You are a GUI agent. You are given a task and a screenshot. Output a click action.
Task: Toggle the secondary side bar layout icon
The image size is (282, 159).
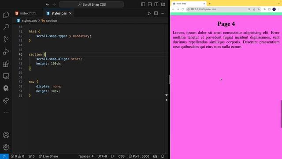156,4
